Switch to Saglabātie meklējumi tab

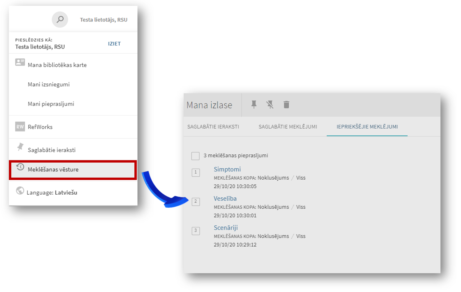tap(288, 127)
